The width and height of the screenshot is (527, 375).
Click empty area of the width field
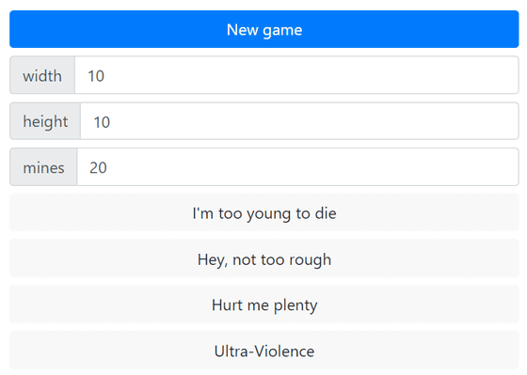pyautogui.click(x=312, y=75)
